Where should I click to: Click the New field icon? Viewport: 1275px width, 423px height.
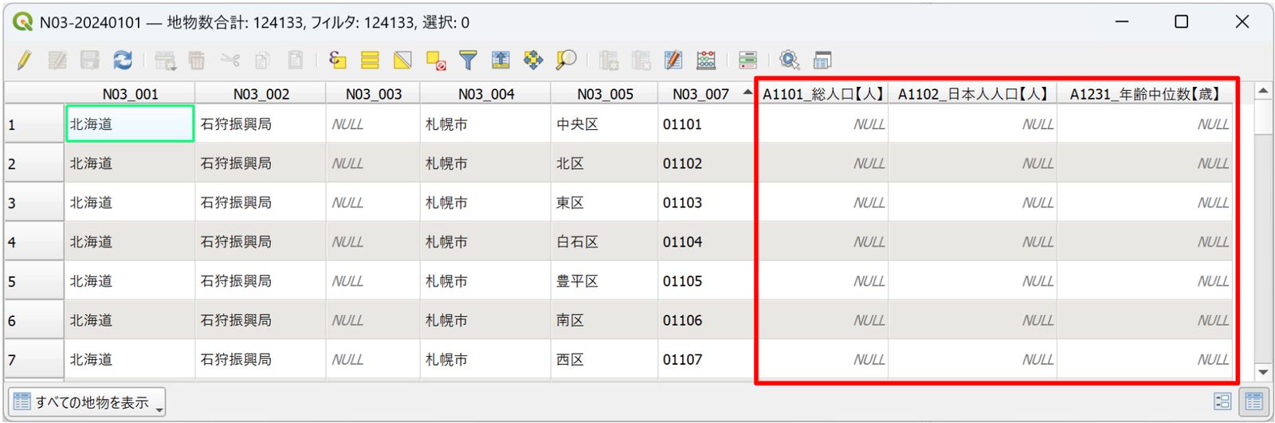click(x=609, y=60)
